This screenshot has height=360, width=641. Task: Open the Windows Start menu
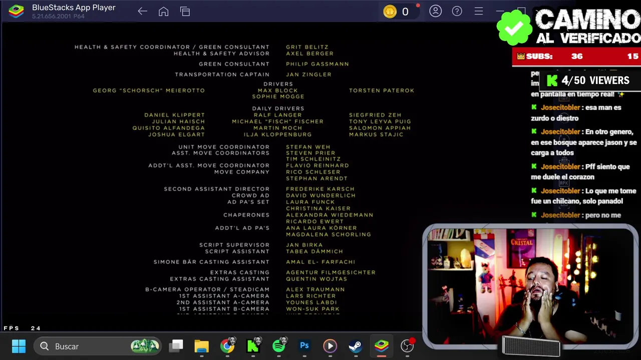(x=19, y=346)
